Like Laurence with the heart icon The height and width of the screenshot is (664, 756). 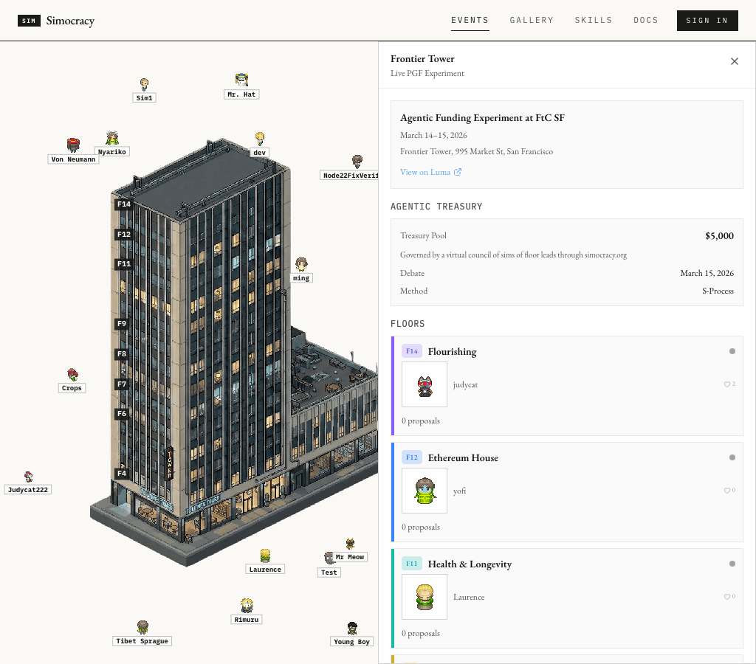(727, 597)
